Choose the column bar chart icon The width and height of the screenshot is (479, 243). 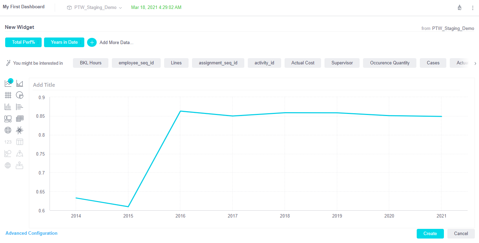pyautogui.click(x=8, y=107)
